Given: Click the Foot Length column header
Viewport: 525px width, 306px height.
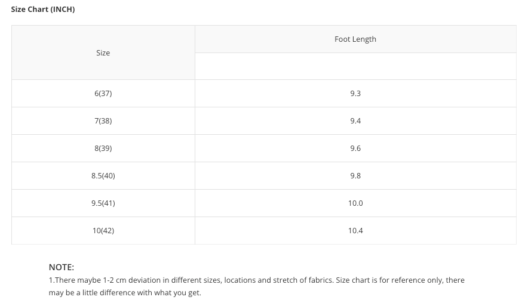Looking at the screenshot, I should pyautogui.click(x=355, y=39).
